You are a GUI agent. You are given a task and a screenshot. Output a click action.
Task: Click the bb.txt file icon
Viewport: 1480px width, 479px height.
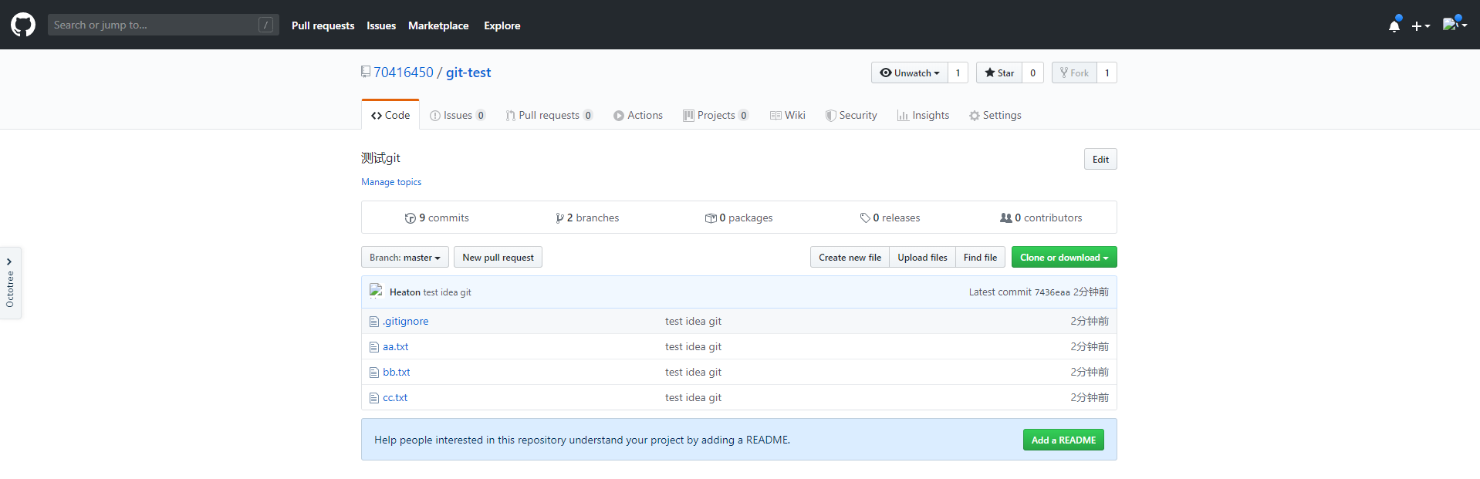tap(374, 373)
